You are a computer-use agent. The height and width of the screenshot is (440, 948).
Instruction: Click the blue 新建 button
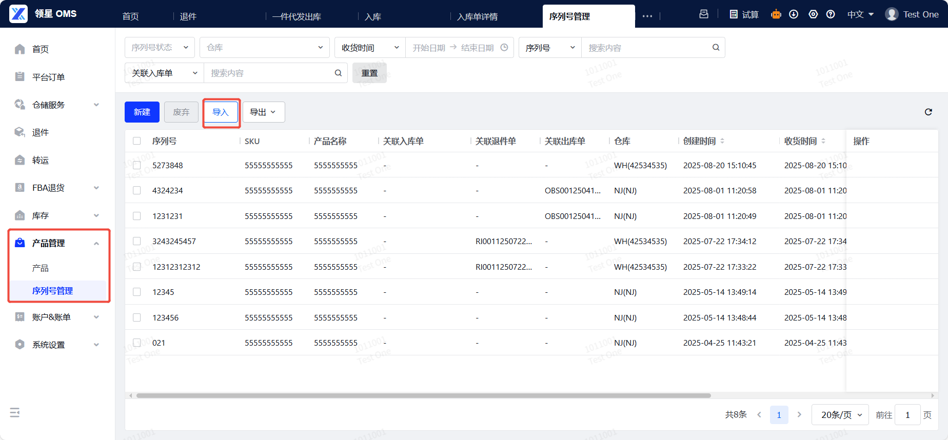142,112
